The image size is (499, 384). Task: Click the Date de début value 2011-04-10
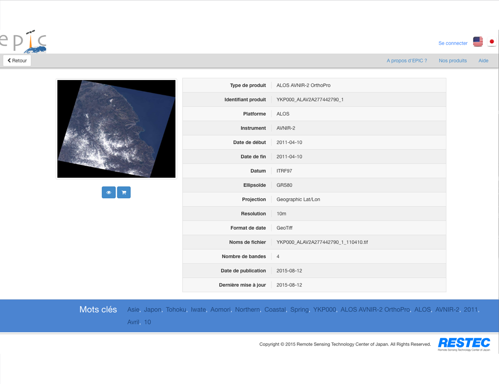(x=289, y=142)
